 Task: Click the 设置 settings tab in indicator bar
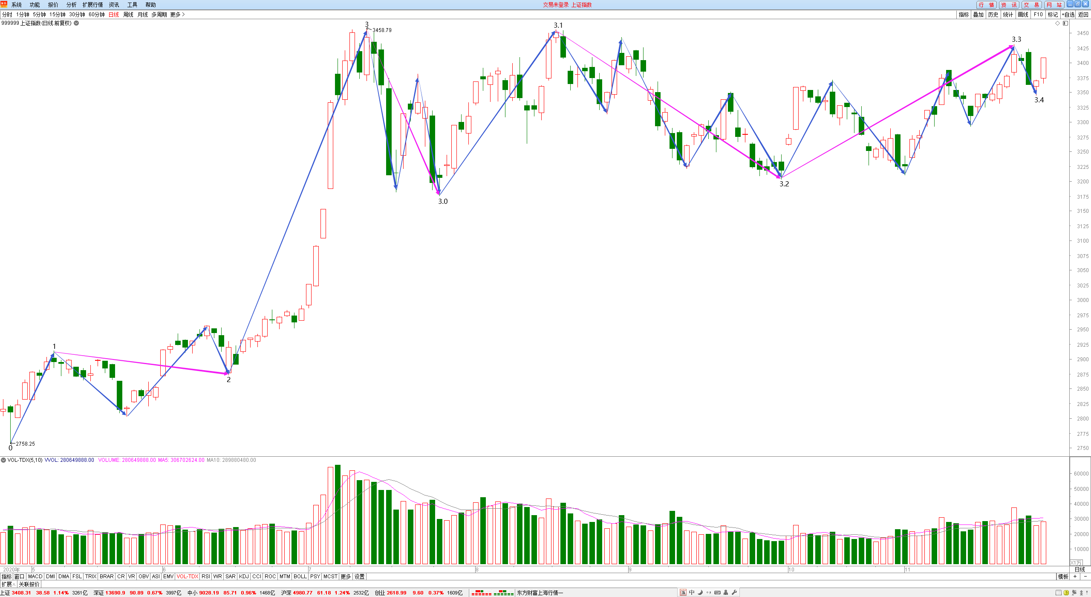(x=359, y=577)
